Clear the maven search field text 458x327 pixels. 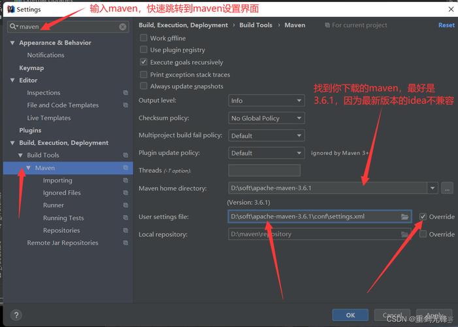(x=123, y=27)
